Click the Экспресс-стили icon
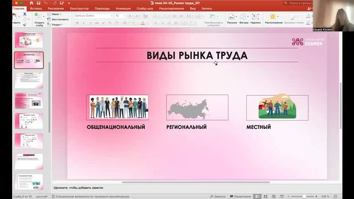 click(293, 17)
